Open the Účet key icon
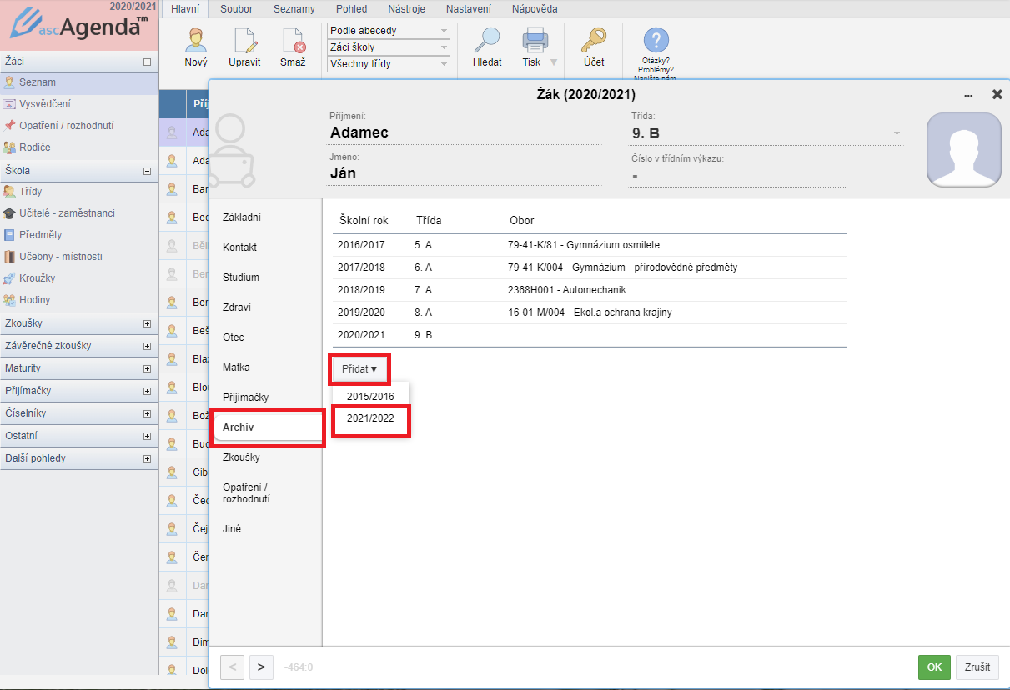The width and height of the screenshot is (1010, 690). 594,40
